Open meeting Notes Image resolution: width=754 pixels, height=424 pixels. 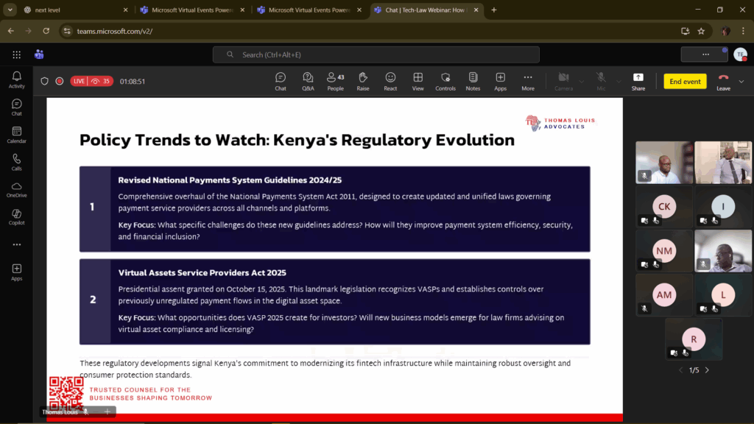pos(473,81)
